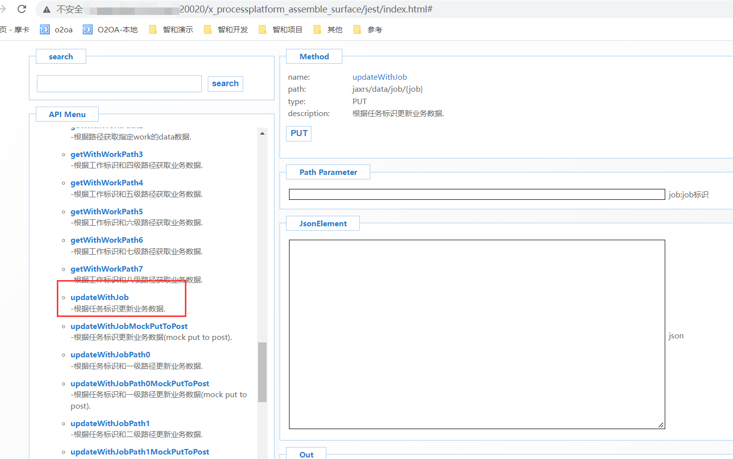Open the 智和开发 bookmark folder
The width and height of the screenshot is (733, 459).
[226, 30]
